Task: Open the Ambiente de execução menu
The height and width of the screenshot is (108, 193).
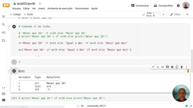Action: [60, 8]
